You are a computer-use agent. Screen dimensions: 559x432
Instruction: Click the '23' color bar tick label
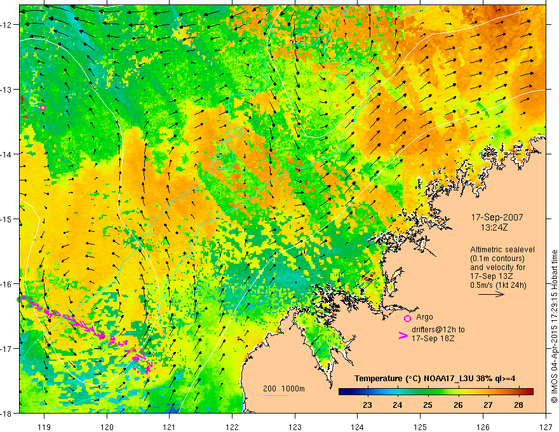[367, 405]
